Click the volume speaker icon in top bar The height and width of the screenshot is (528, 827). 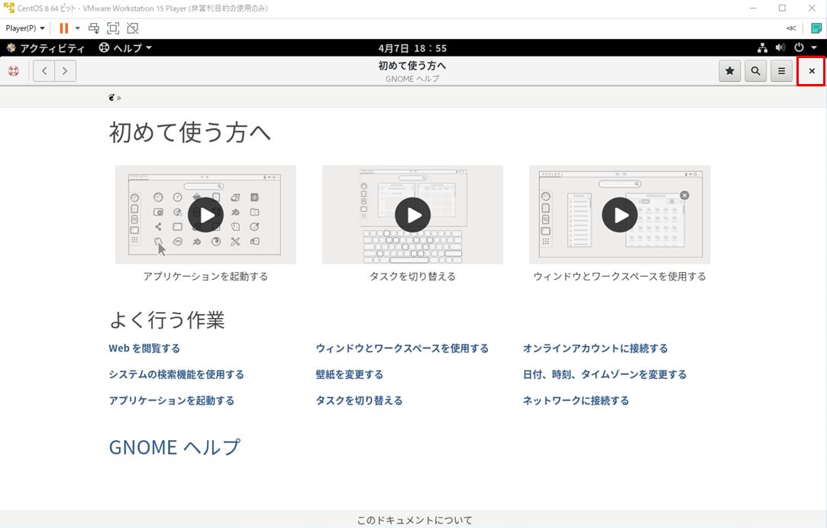click(x=780, y=48)
